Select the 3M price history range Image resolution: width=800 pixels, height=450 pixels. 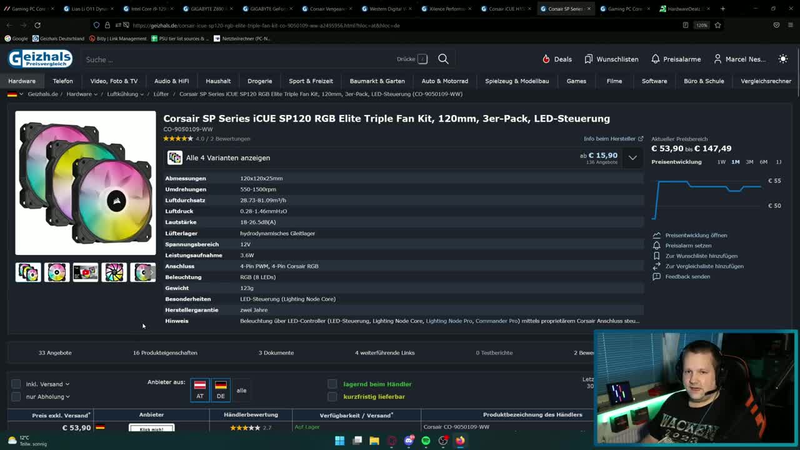point(749,162)
